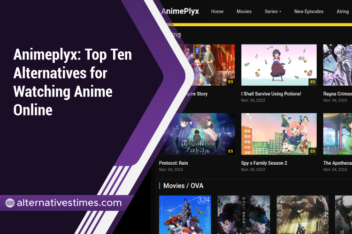Open the Spy x Family Season 2 thumbnail
The height and width of the screenshot is (234, 352).
279,134
